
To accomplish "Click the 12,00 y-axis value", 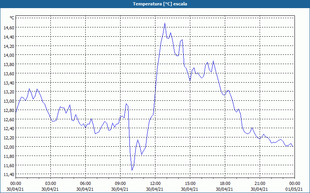I will tap(9, 147).
